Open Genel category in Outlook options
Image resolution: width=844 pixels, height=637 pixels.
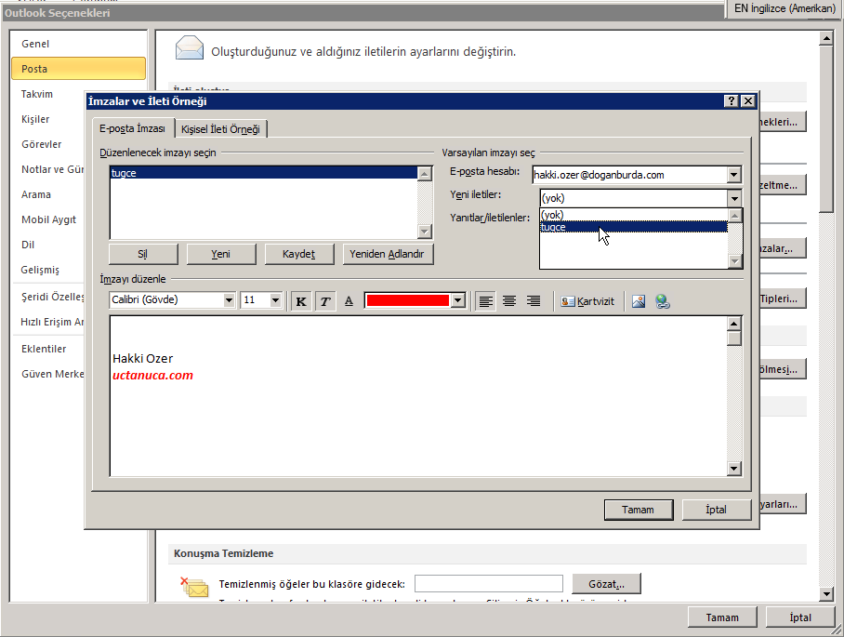[79, 44]
